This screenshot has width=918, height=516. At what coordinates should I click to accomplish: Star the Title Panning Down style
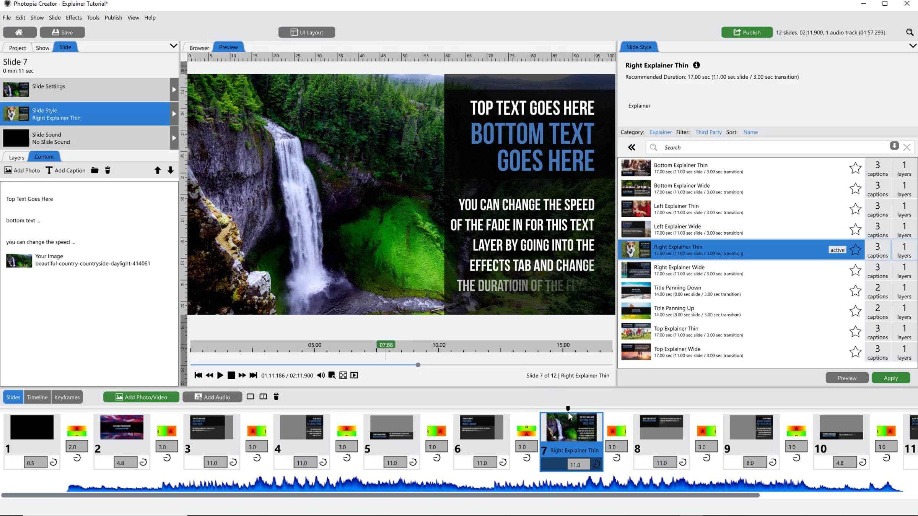coord(855,291)
